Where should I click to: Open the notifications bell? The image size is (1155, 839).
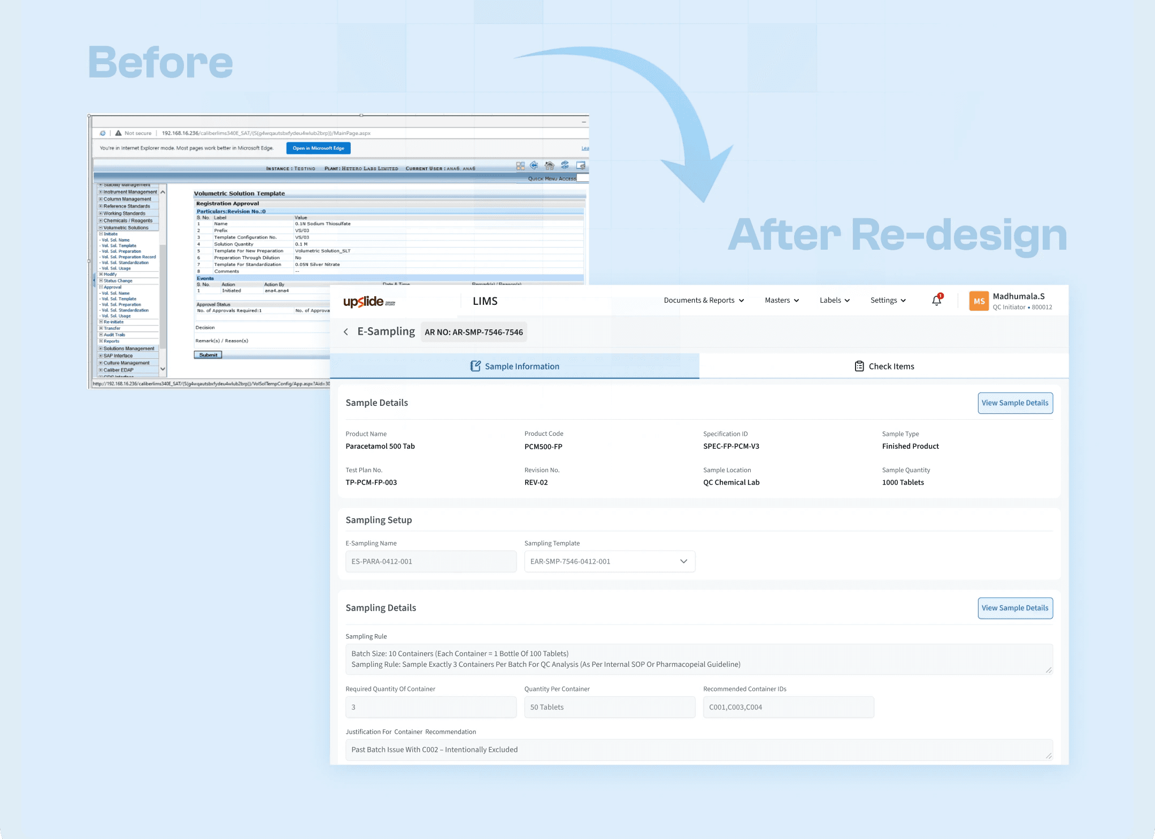[x=936, y=300]
